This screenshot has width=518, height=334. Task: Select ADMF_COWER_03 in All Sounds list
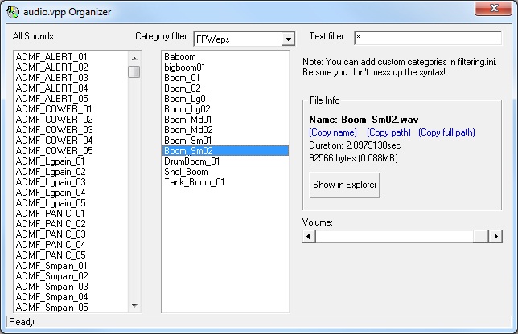click(x=54, y=130)
